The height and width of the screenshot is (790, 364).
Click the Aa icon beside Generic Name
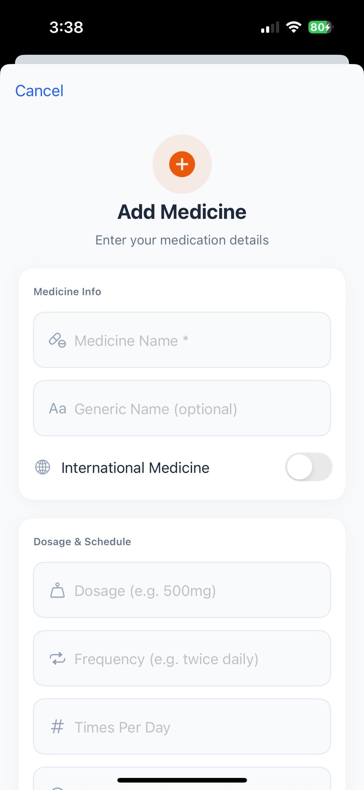click(x=57, y=409)
